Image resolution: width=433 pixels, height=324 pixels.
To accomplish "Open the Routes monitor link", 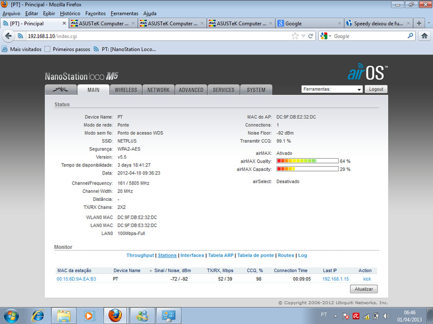I will click(x=286, y=255).
